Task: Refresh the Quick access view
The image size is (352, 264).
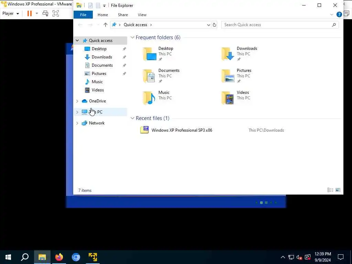Action: pyautogui.click(x=214, y=25)
